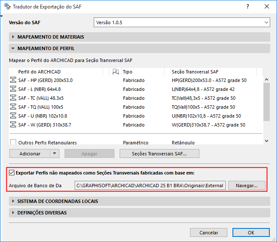277x242 pixels.
Task: Click Seção Transversal SAF column header
Action: point(213,72)
